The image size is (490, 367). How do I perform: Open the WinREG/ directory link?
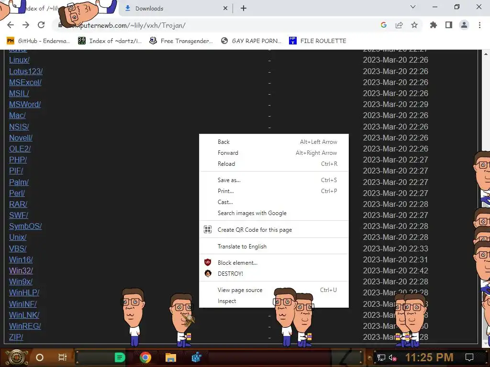click(25, 326)
